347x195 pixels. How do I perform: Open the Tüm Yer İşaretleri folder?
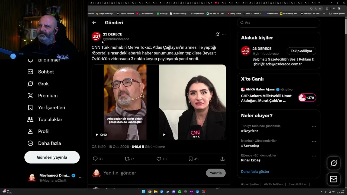(x=337, y=14)
